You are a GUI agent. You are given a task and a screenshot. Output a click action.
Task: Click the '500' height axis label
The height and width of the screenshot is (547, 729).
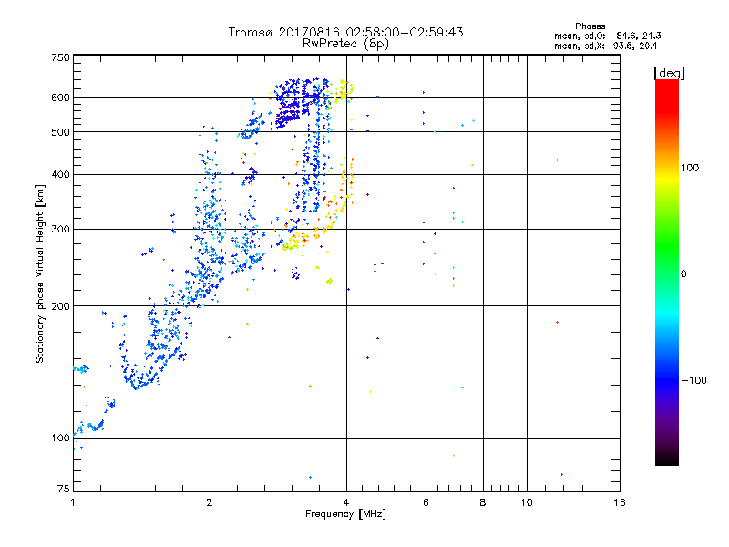point(60,132)
